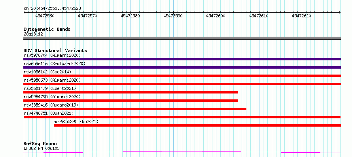Image resolution: width=352 pixels, height=157 pixels.
Task: Click ruler position 45472610
Action: coord(259,16)
